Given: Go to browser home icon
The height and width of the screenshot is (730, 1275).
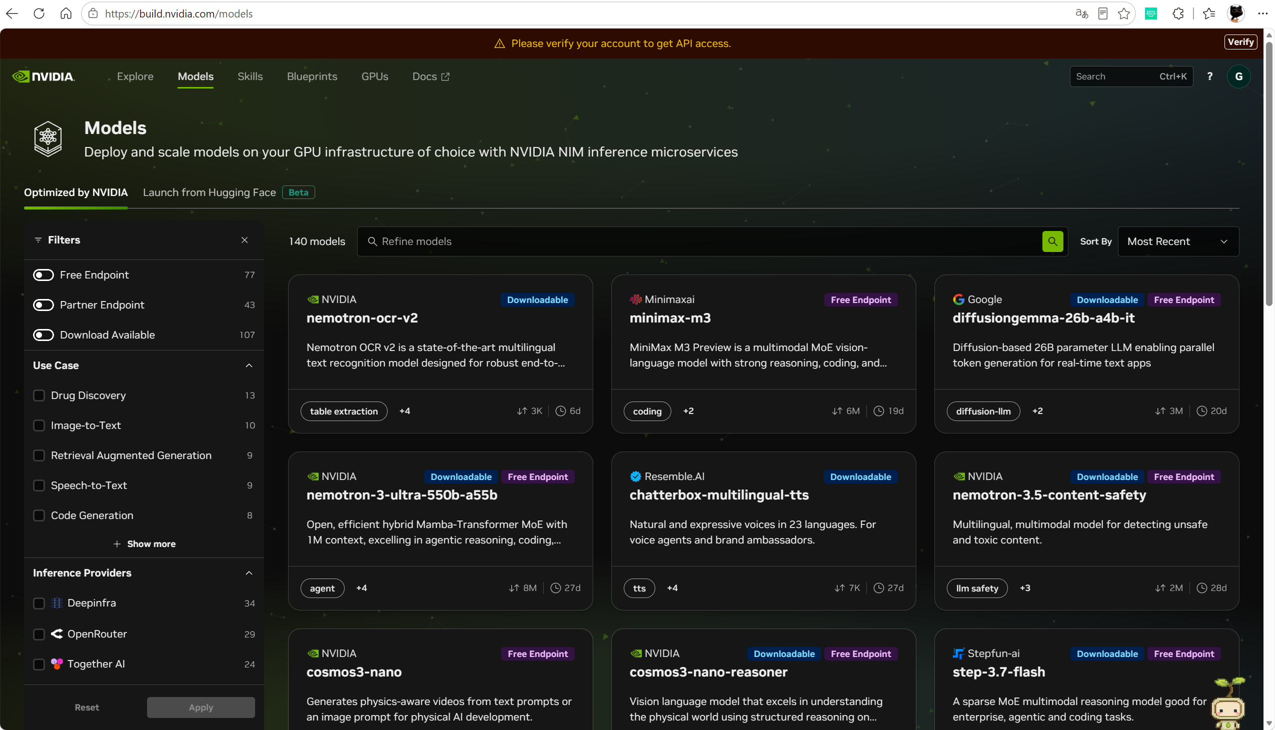Looking at the screenshot, I should point(66,13).
